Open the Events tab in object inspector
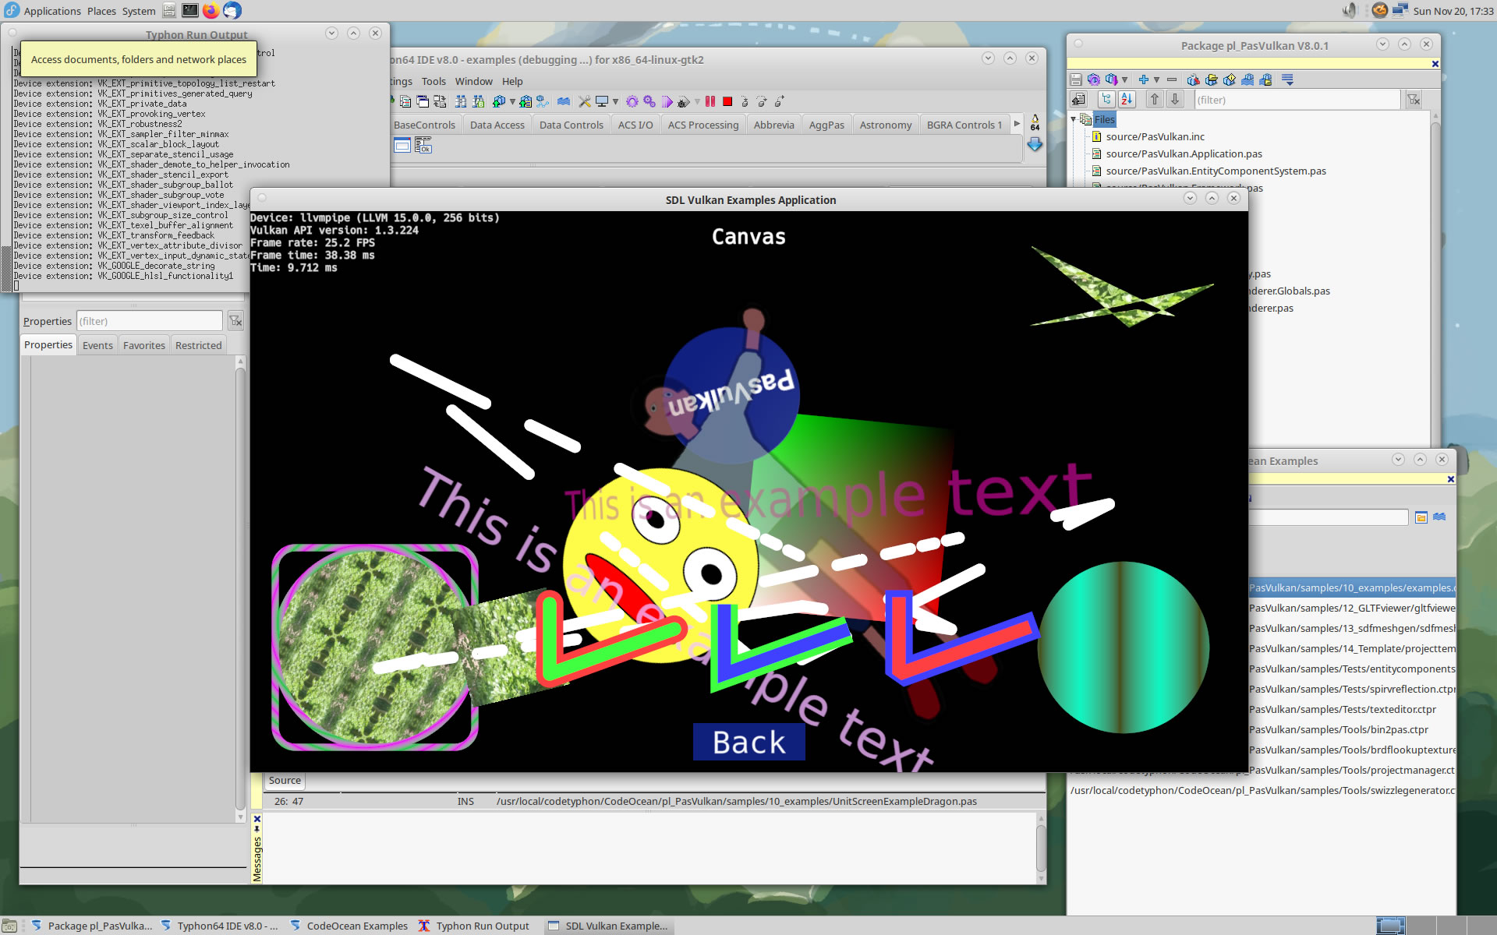This screenshot has height=935, width=1497. point(97,345)
